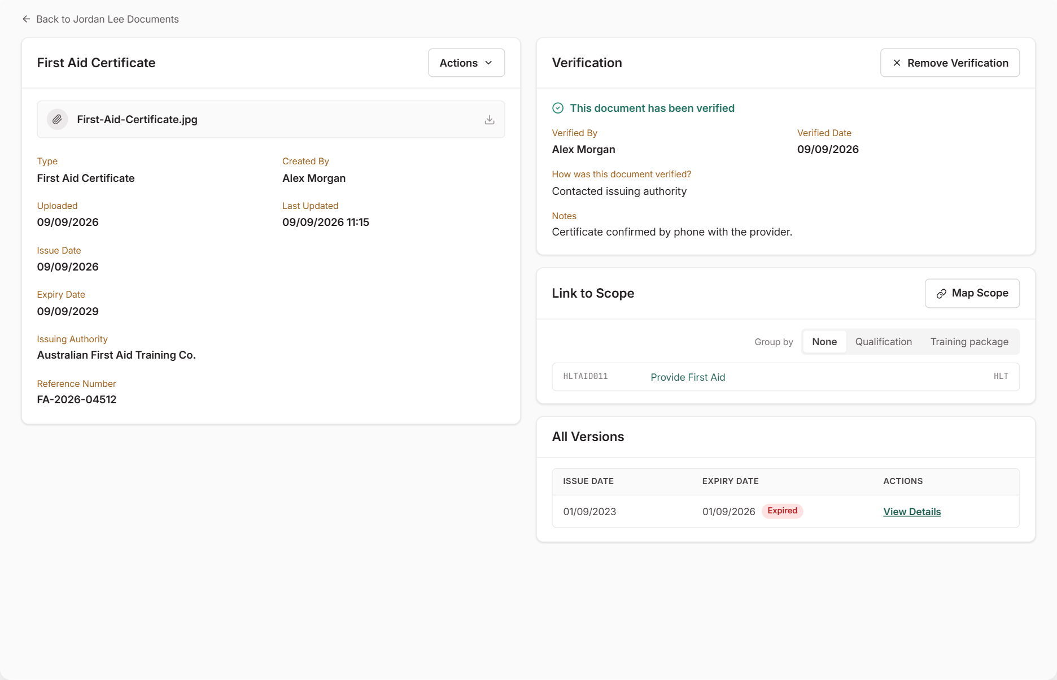This screenshot has height=680, width=1057.
Task: Open View Details for the expired version
Action: [912, 512]
